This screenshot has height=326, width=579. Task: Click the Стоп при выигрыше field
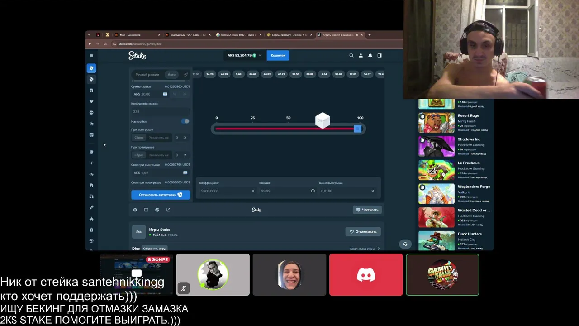pos(161,173)
